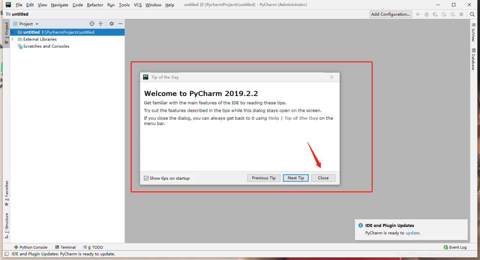The image size is (480, 260).
Task: Open the Help menu
Action: pos(170,5)
